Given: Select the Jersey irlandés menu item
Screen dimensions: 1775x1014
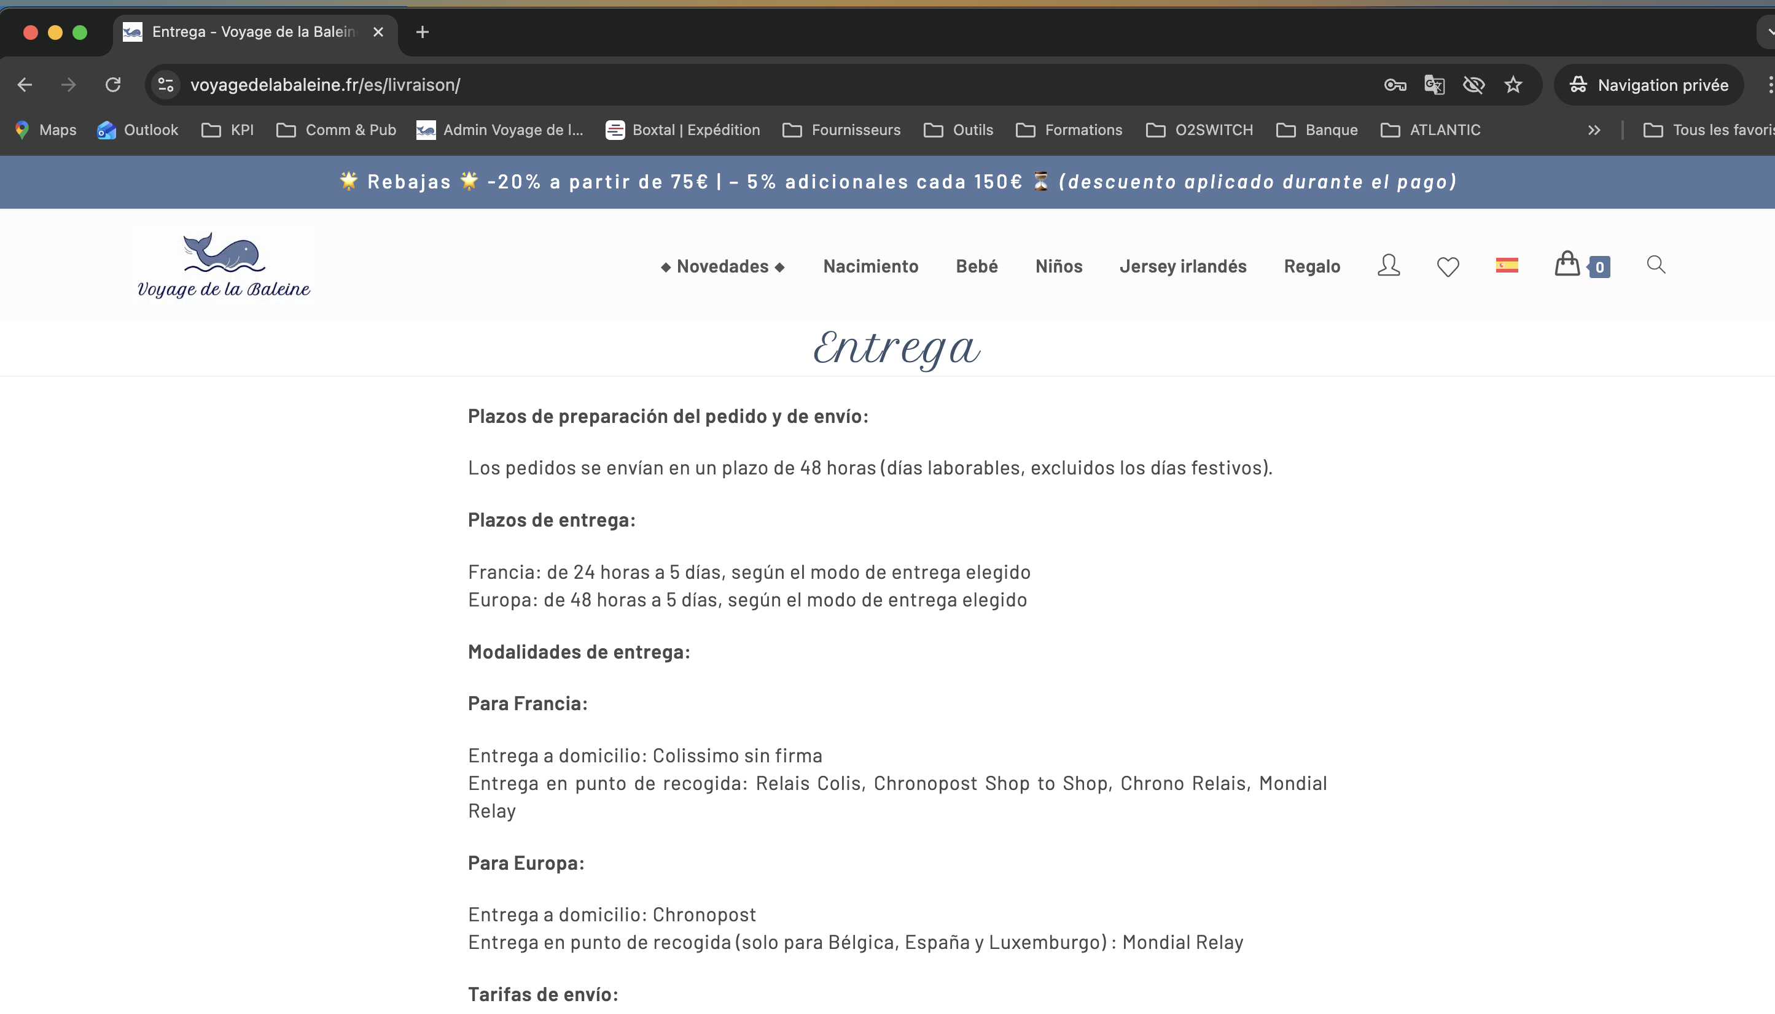Looking at the screenshot, I should [1183, 266].
